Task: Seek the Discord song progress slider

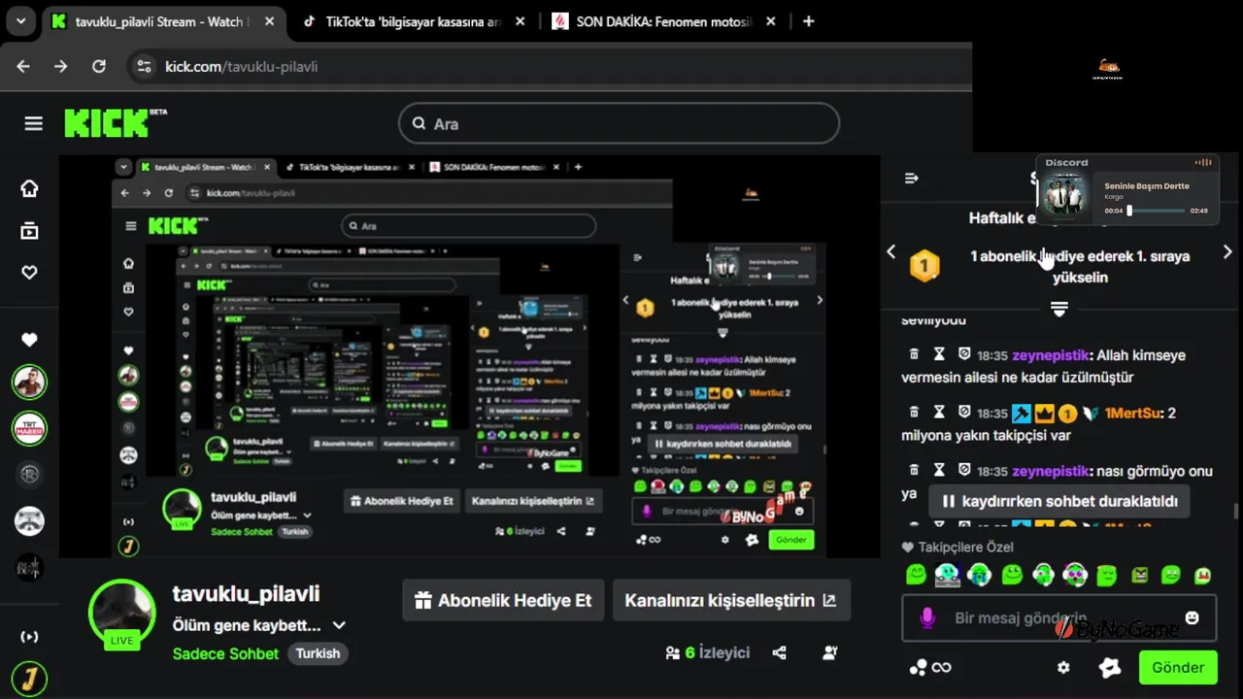Action: pos(1156,210)
